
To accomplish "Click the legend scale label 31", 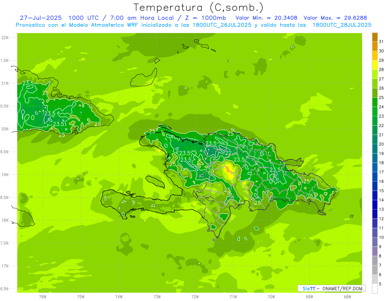I will (x=381, y=42).
